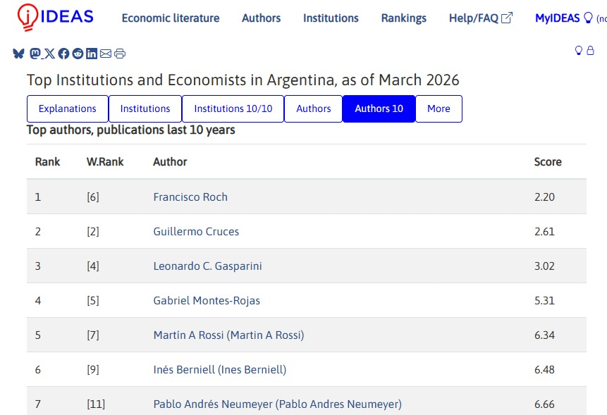Share page by email icon

pyautogui.click(x=106, y=54)
